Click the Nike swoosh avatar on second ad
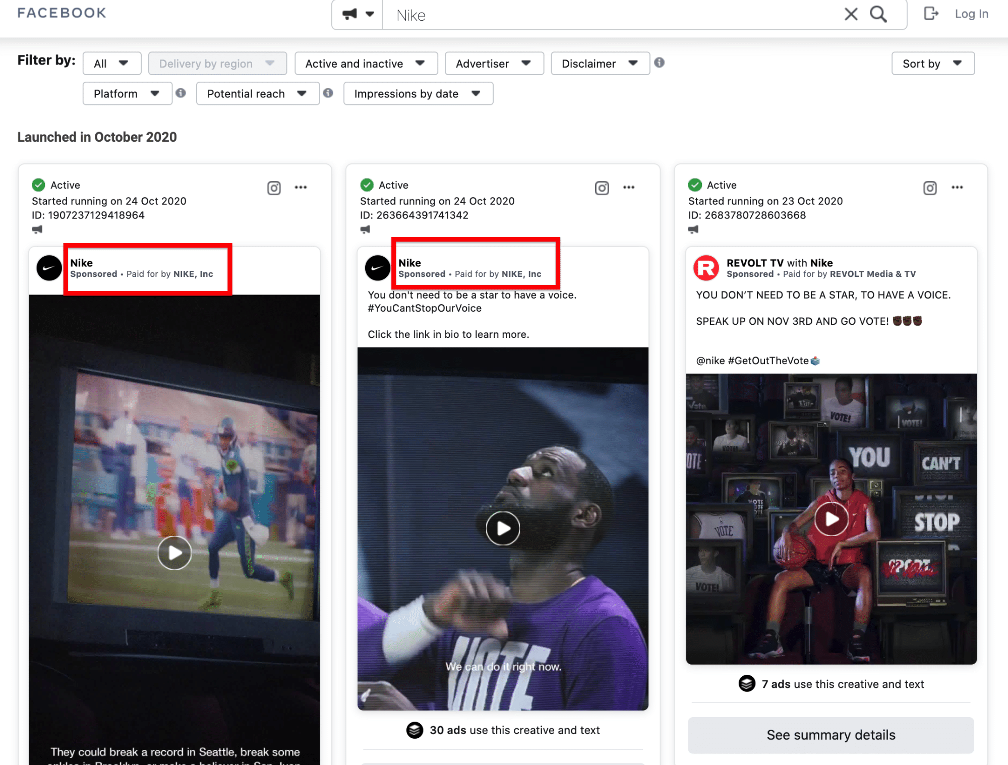 377,268
